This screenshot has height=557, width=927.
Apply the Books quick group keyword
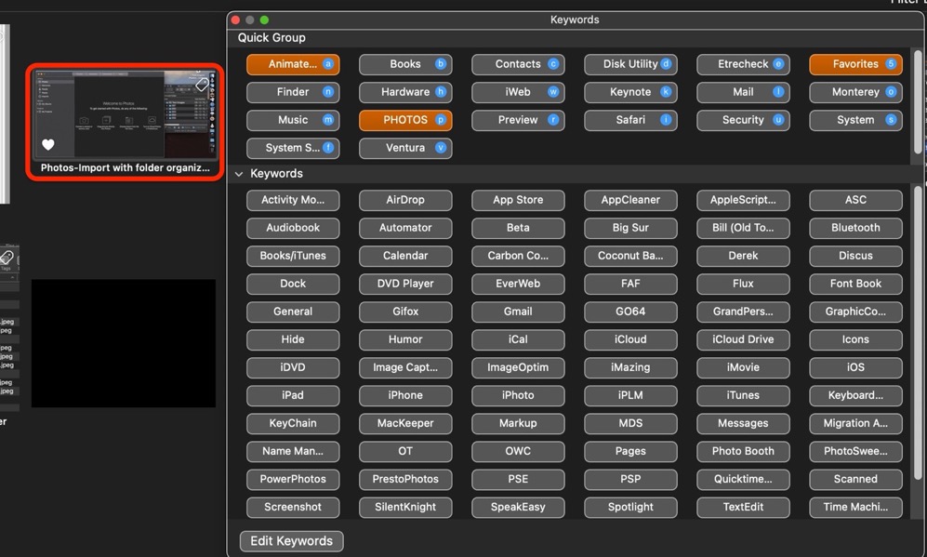405,64
